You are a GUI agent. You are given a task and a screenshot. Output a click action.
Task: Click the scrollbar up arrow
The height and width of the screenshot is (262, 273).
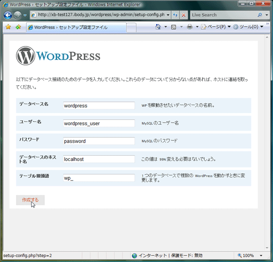pyautogui.click(x=267, y=37)
